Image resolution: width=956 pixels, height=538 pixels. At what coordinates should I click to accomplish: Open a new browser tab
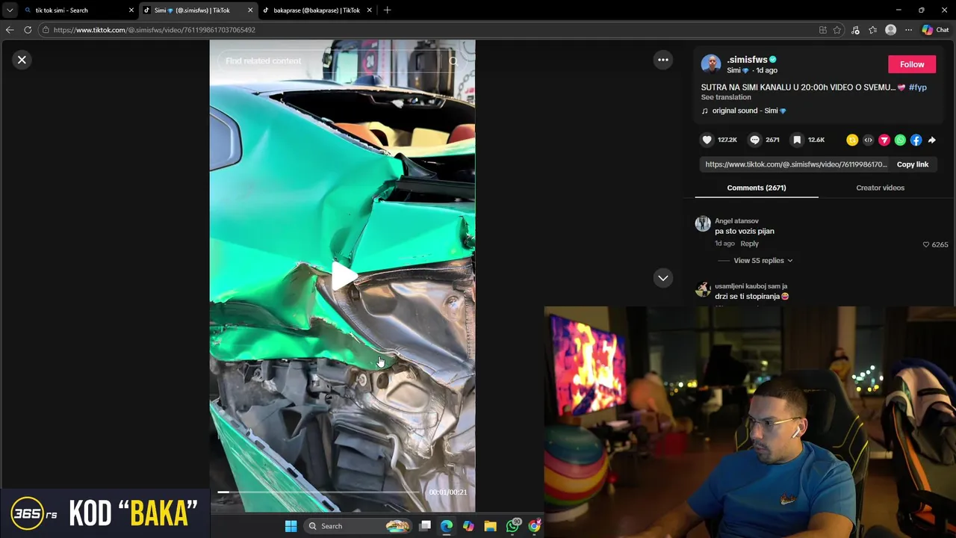tap(387, 10)
